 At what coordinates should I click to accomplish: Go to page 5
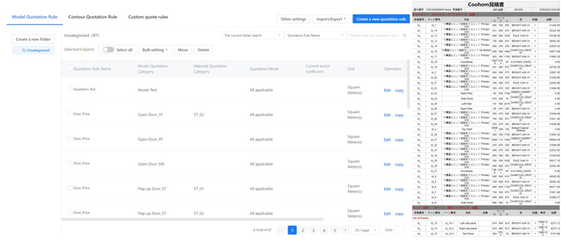click(334, 230)
